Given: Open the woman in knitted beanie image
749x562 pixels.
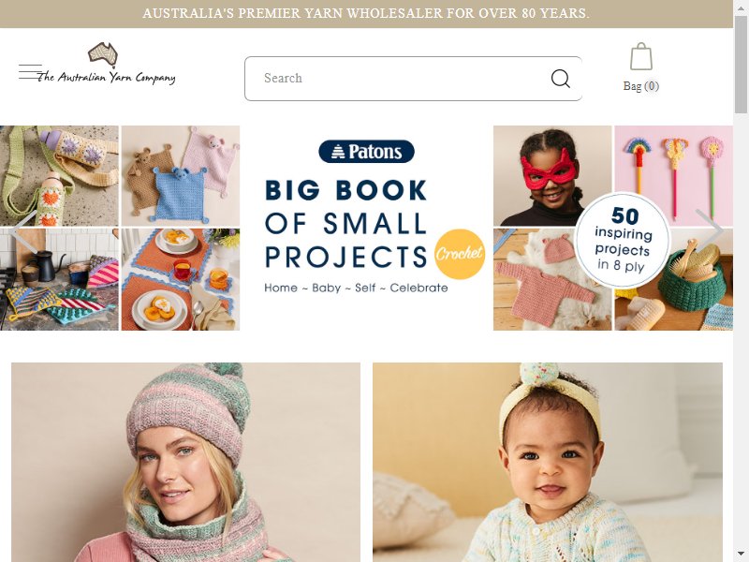Looking at the screenshot, I should pyautogui.click(x=185, y=462).
